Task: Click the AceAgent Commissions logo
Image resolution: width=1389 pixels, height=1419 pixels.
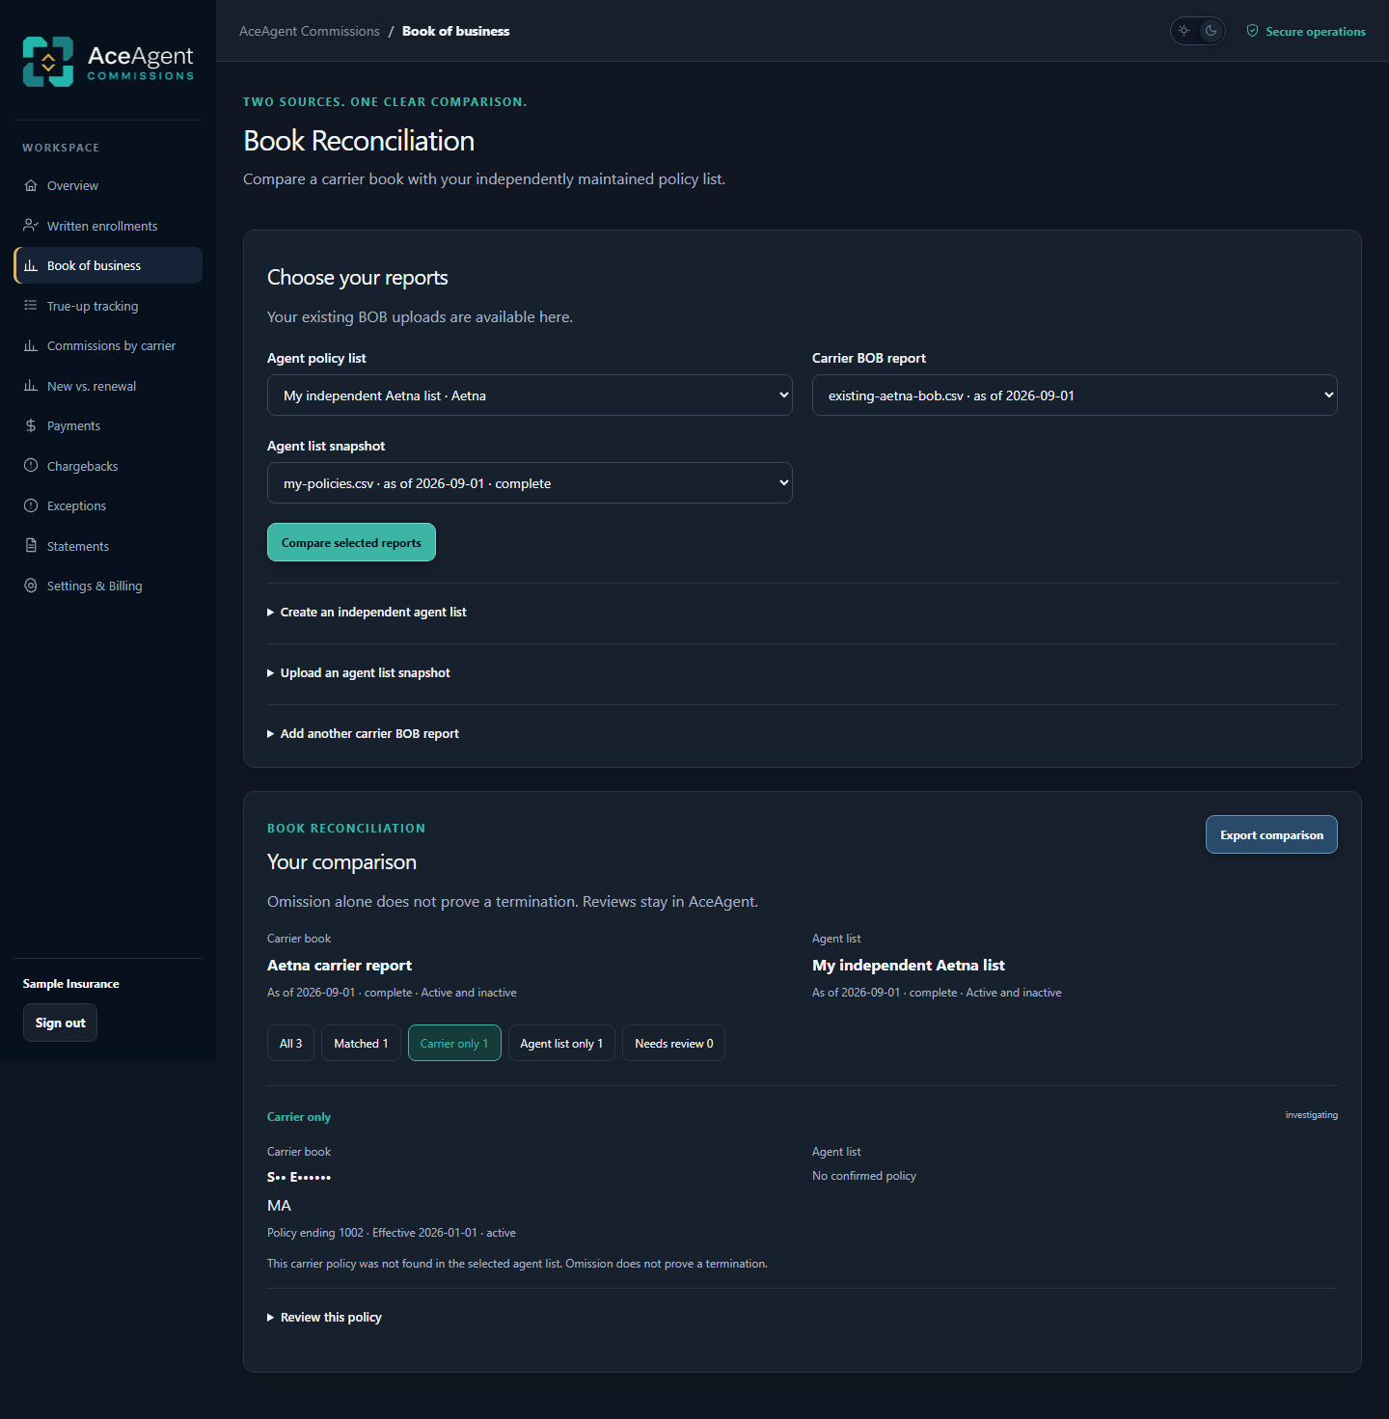Action: click(x=108, y=62)
